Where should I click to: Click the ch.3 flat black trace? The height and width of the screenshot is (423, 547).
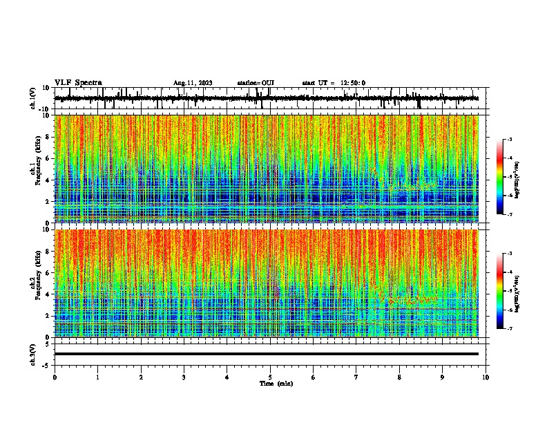pyautogui.click(x=267, y=354)
